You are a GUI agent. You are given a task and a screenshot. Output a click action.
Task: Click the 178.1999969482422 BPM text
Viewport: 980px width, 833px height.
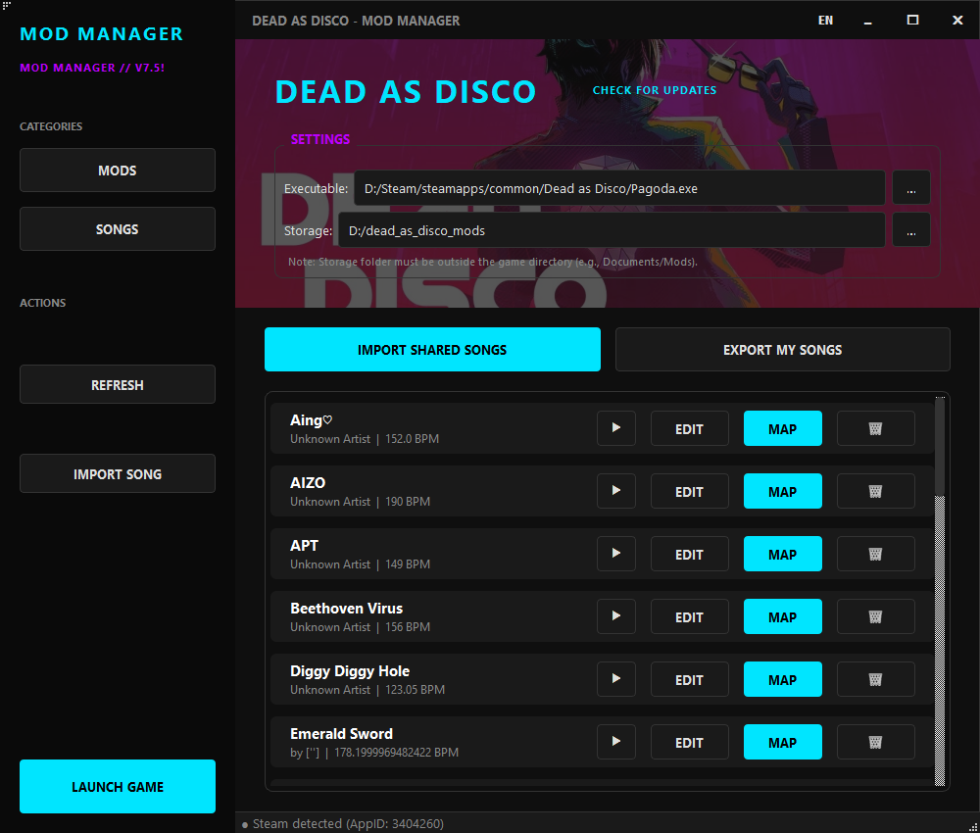[x=396, y=753]
